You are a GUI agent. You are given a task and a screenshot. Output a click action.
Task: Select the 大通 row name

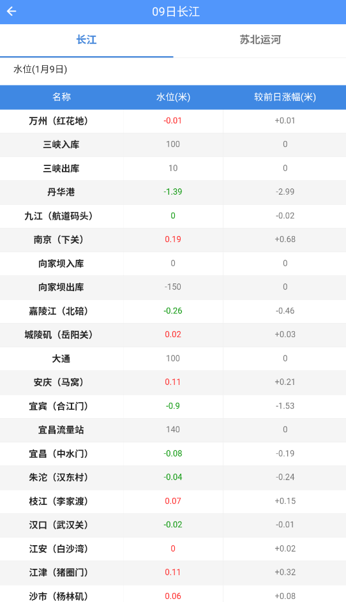point(61,359)
